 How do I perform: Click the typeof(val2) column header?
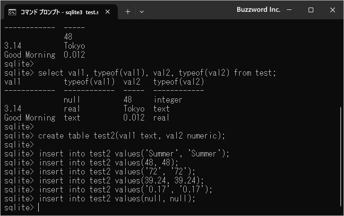pyautogui.click(x=179, y=82)
